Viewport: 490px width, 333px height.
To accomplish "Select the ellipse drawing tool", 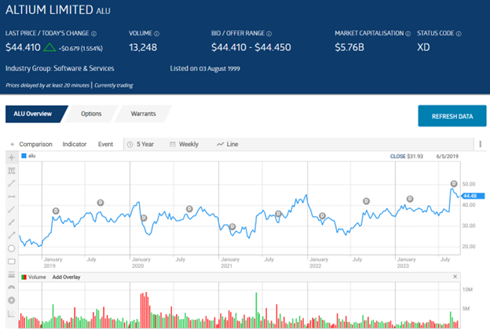I will click(x=12, y=248).
